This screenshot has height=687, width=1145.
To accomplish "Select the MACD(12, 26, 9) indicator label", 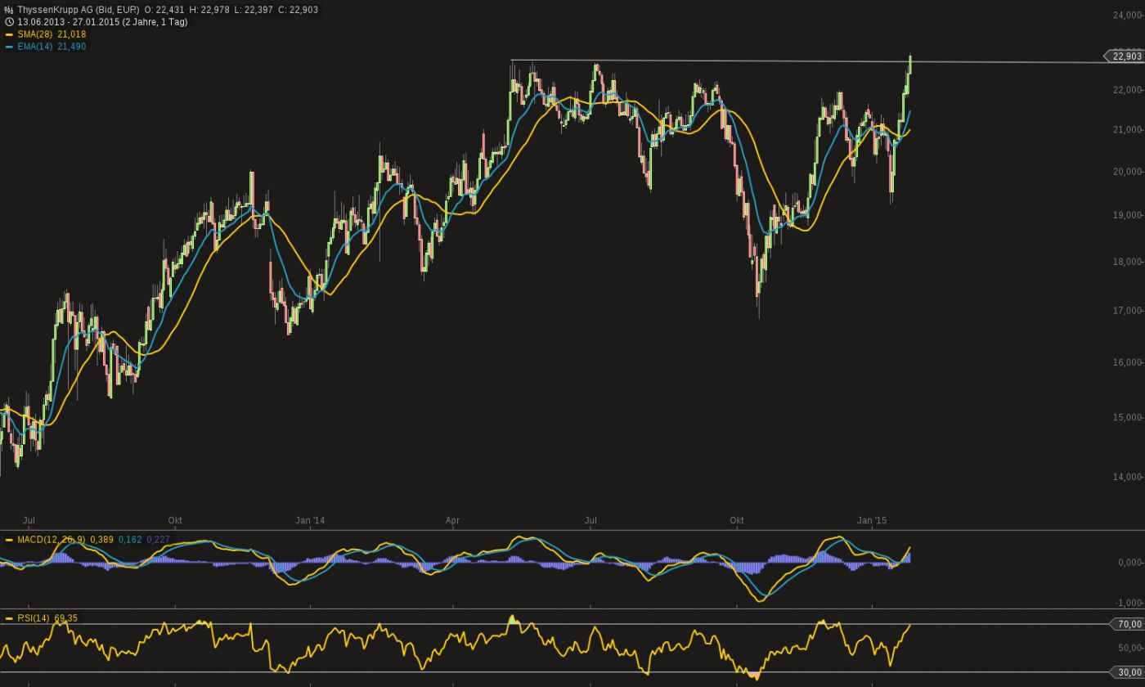I will (x=51, y=540).
